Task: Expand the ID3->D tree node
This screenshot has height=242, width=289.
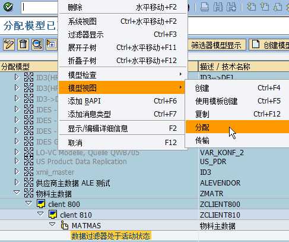Action: pos(17,98)
